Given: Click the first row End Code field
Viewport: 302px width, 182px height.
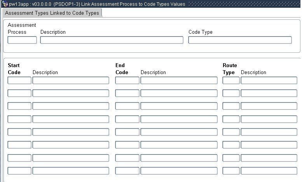Looking at the screenshot, I should coord(127,80).
